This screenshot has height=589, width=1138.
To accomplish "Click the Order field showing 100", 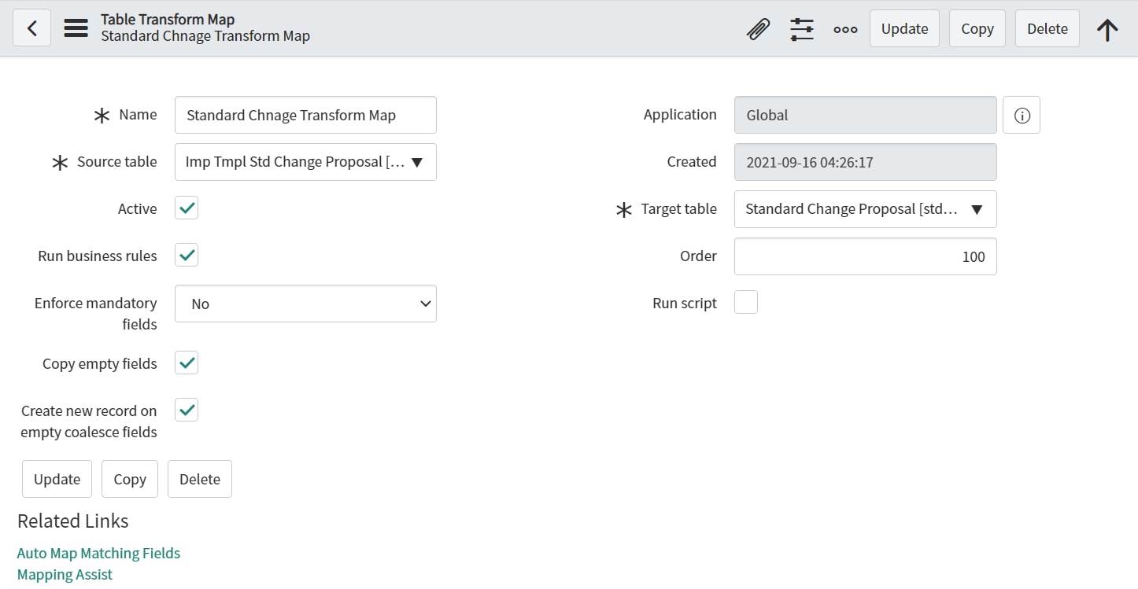I will tap(866, 256).
